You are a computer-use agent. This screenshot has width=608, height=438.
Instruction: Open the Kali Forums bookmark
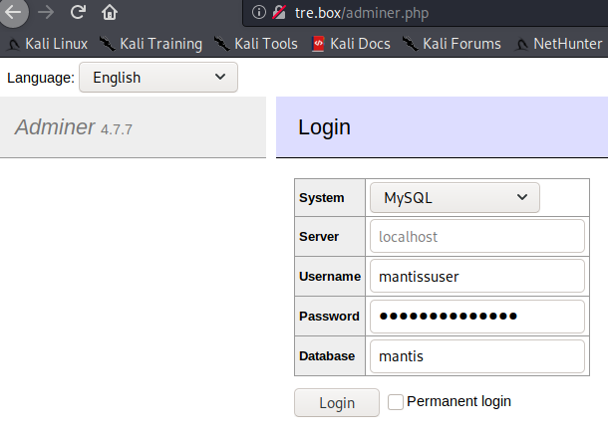tap(452, 44)
